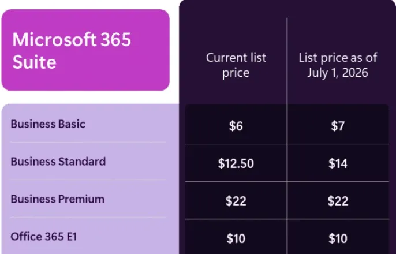Click the separator line below Business Basic label
This screenshot has width=396, height=254.
(x=88, y=143)
